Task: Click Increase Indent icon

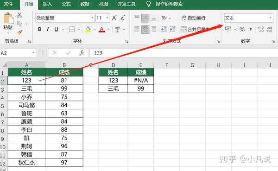Action: pyautogui.click(x=172, y=30)
